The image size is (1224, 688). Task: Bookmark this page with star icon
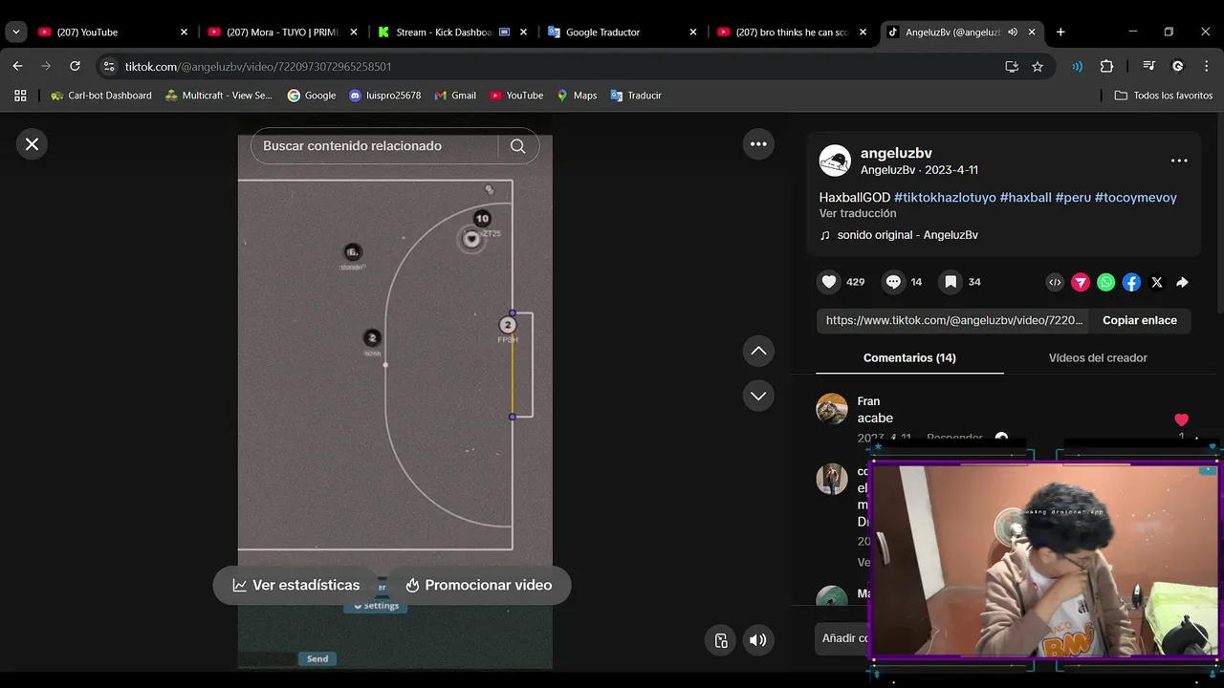coord(1038,67)
